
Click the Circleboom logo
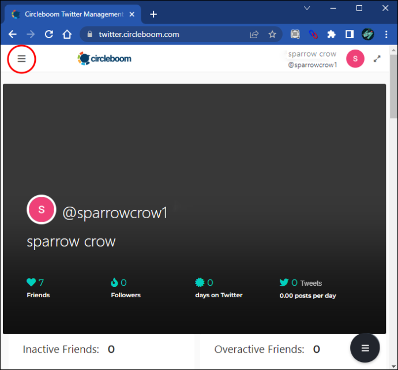(104, 58)
